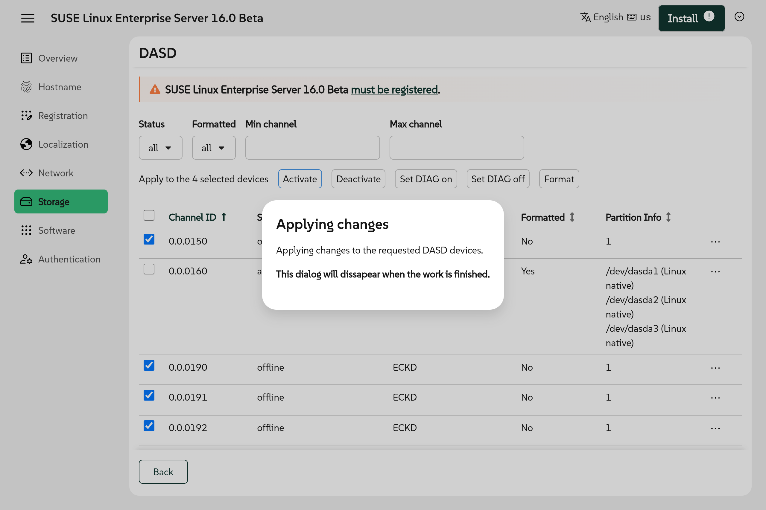Navigate to the Overview page

pyautogui.click(x=58, y=58)
